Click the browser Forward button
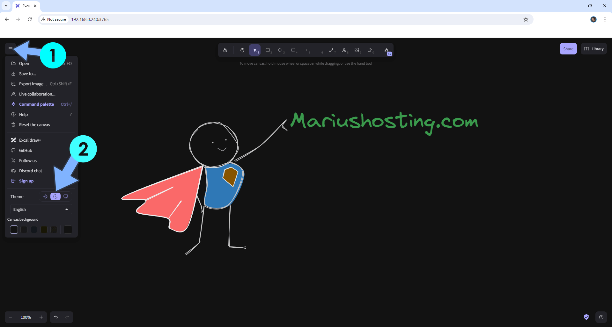The image size is (612, 327). 18,19
